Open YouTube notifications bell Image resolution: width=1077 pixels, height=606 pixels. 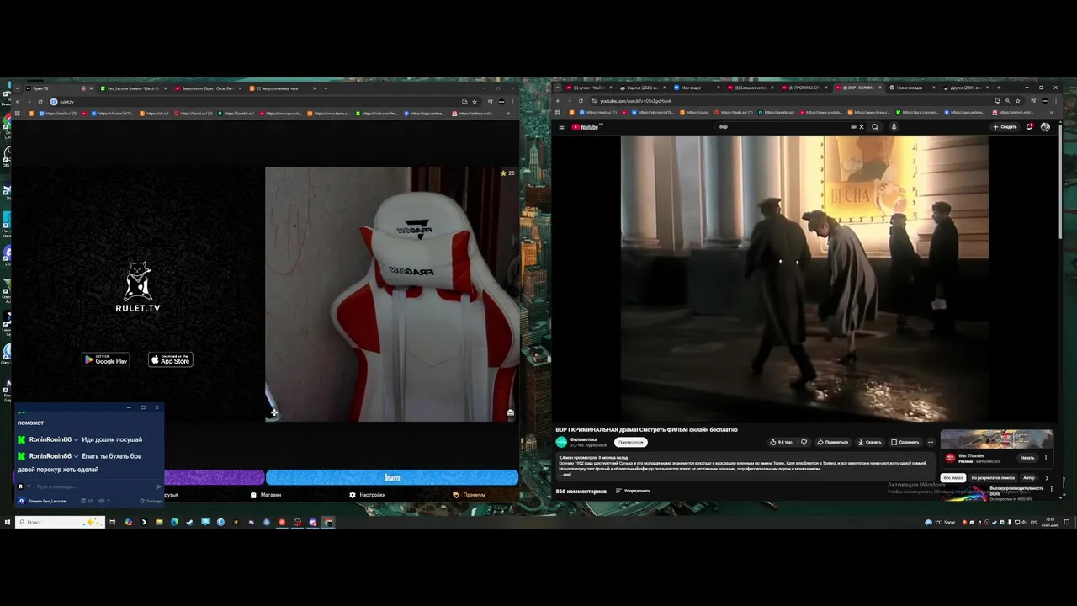coord(1029,127)
